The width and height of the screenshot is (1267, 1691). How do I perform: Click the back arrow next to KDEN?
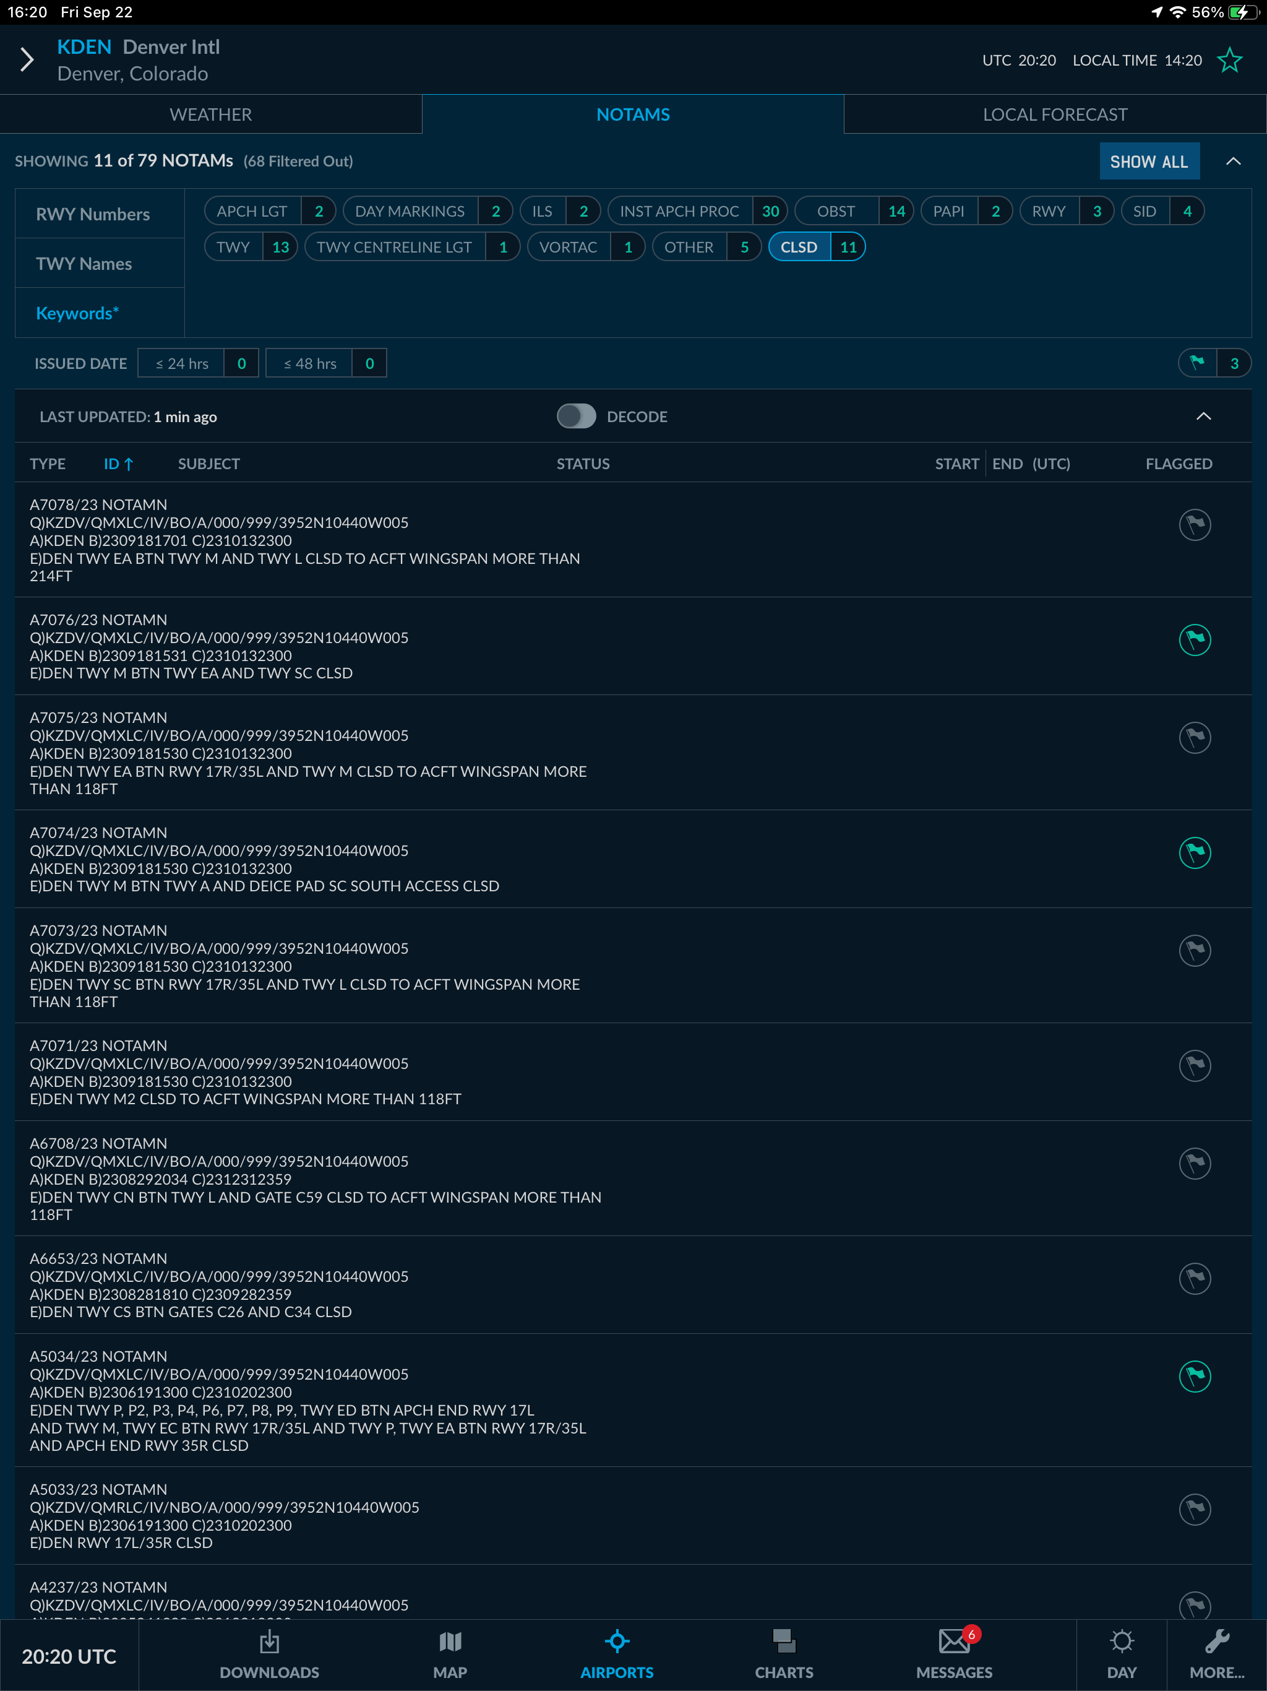tap(27, 59)
